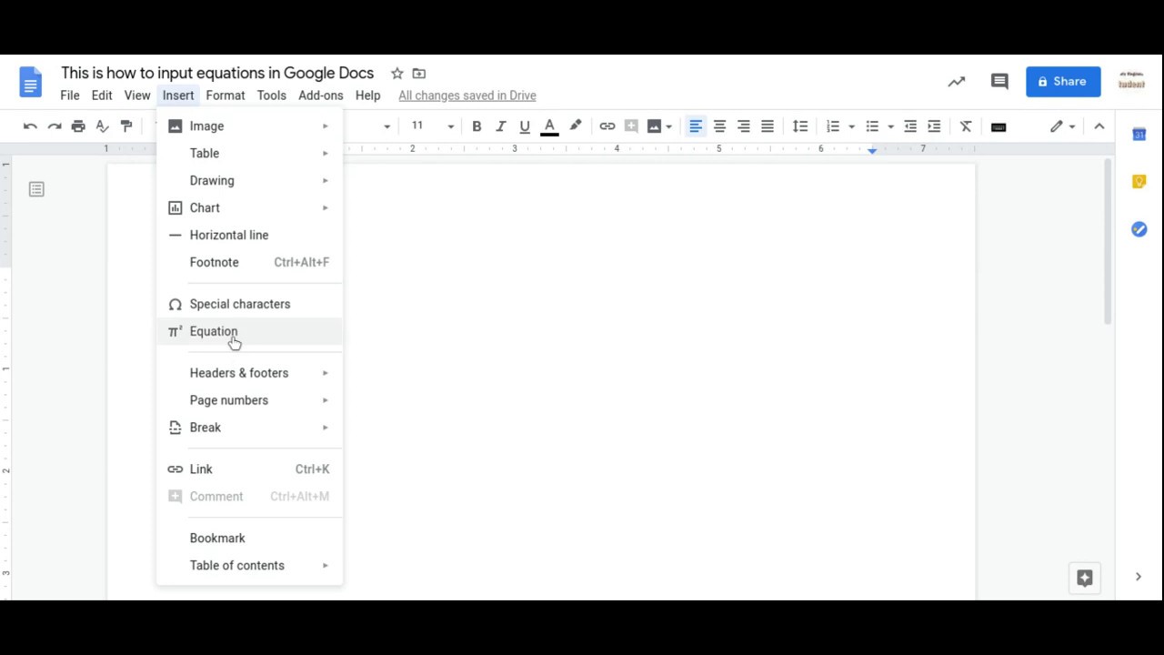Image resolution: width=1164 pixels, height=655 pixels.
Task: Set center alignment
Action: click(x=719, y=126)
